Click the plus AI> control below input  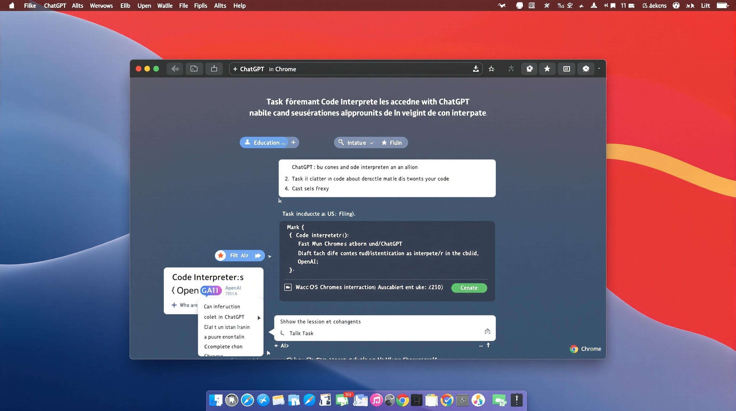pos(281,345)
